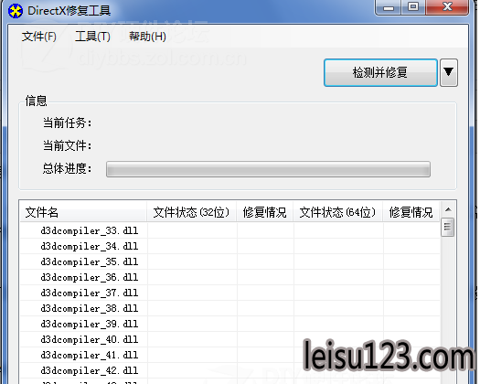Screen dimensions: 480x384
Task: Sort by the 文件名 column header
Action: point(83,212)
